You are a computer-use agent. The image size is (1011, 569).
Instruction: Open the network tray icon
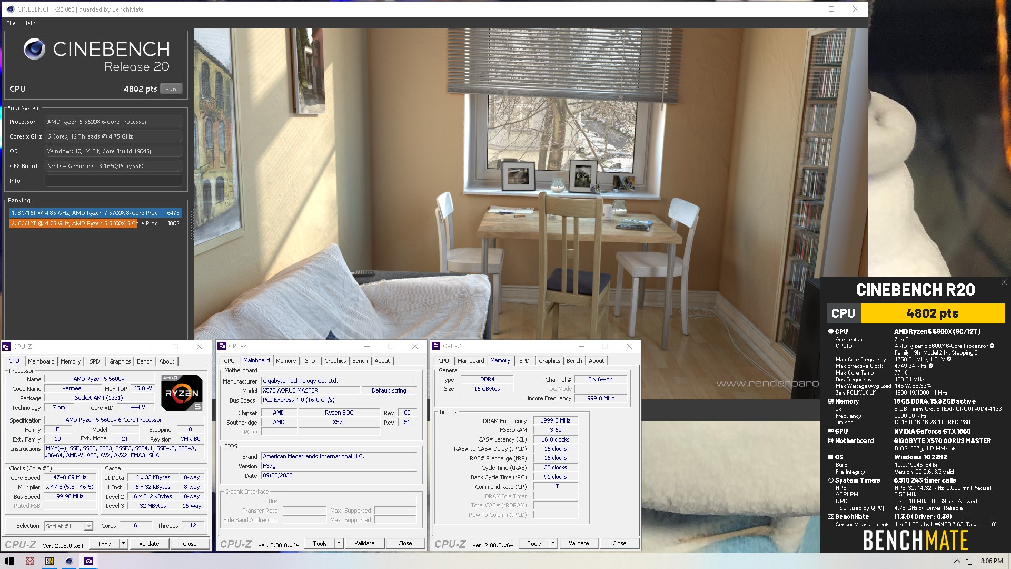[970, 561]
